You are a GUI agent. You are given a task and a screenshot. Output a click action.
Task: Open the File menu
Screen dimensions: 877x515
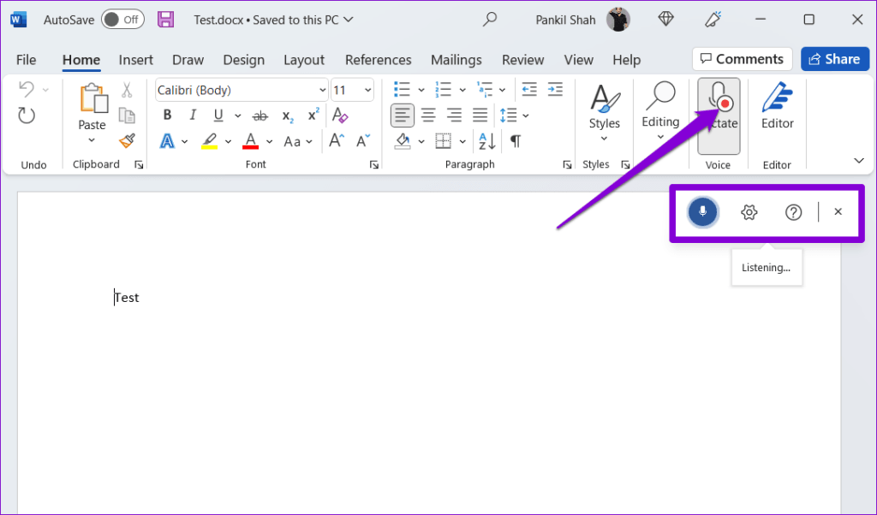(x=27, y=60)
